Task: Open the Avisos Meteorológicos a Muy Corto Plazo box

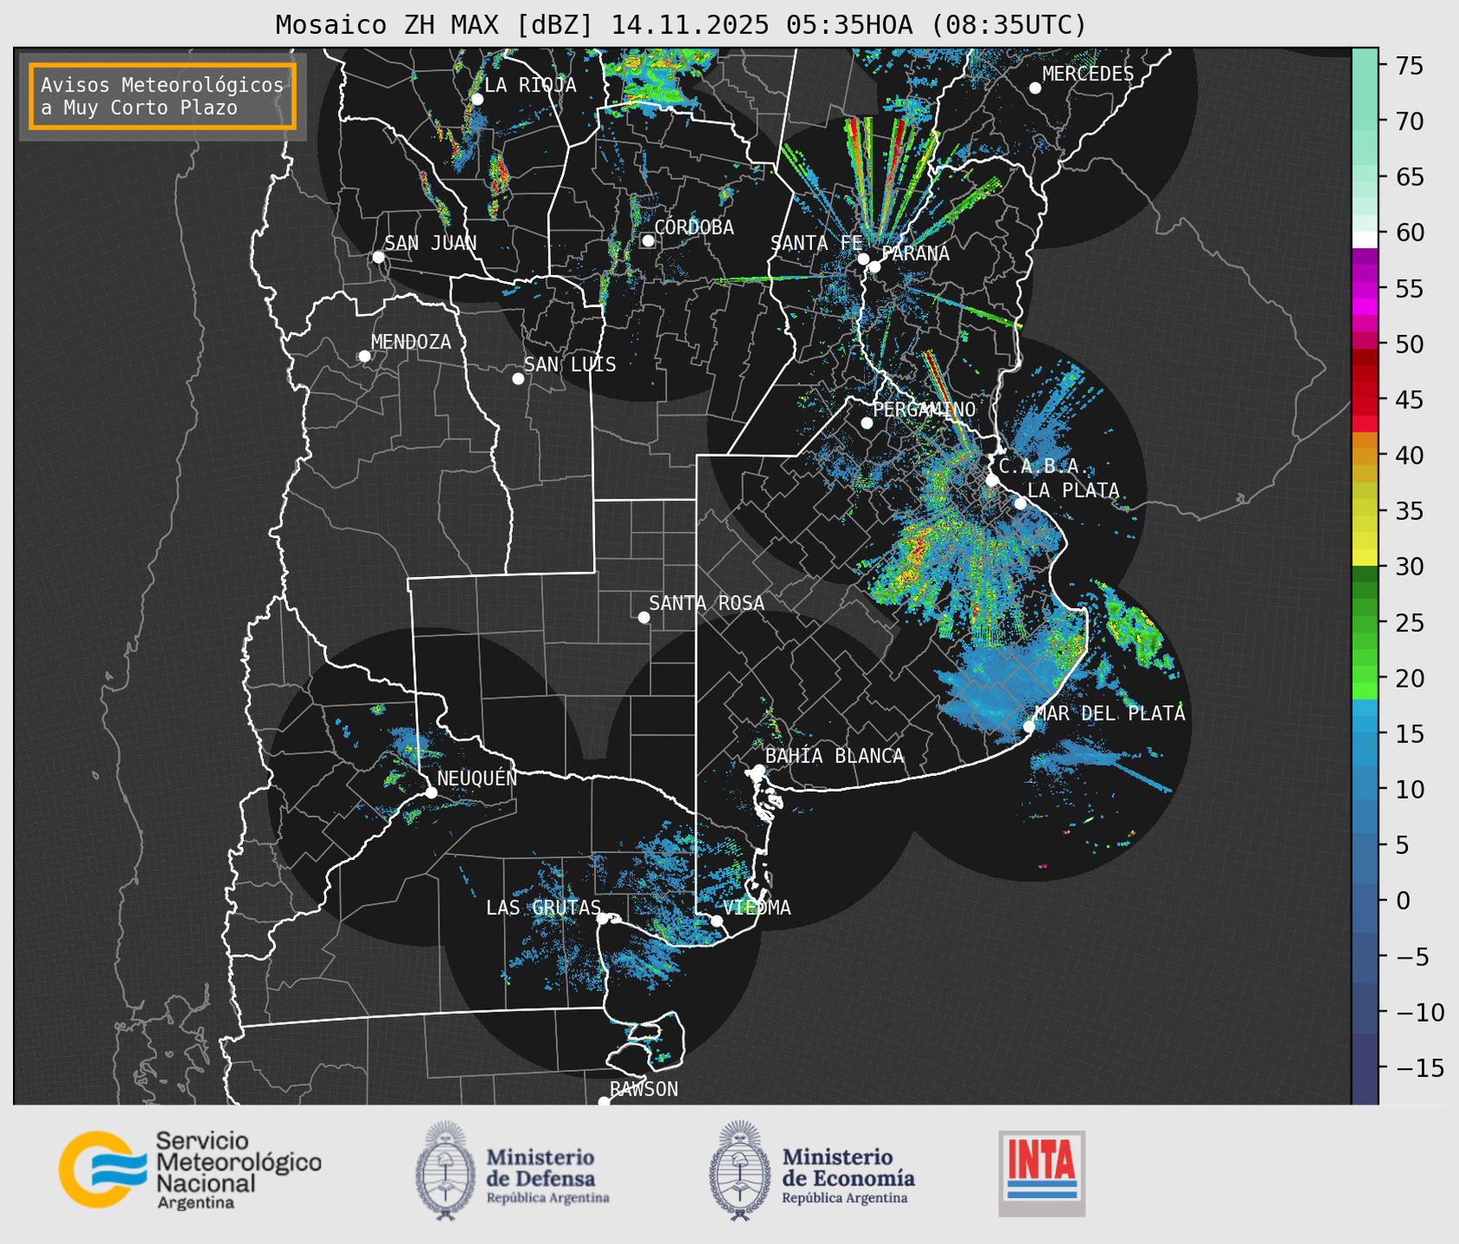Action: 163,96
